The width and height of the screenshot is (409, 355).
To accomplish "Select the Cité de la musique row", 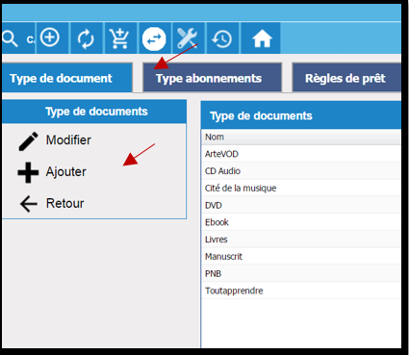I will coord(301,188).
